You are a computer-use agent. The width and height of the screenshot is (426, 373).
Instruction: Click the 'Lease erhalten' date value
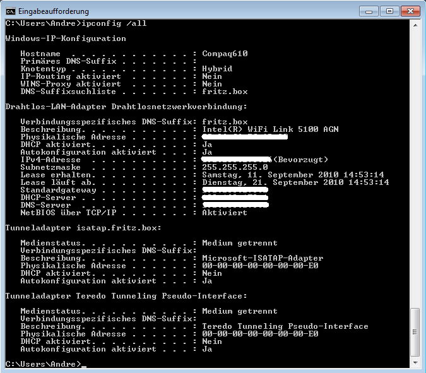[x=293, y=175]
